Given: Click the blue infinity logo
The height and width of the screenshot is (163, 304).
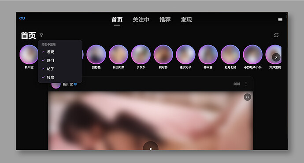Looking at the screenshot, I should (x=22, y=18).
